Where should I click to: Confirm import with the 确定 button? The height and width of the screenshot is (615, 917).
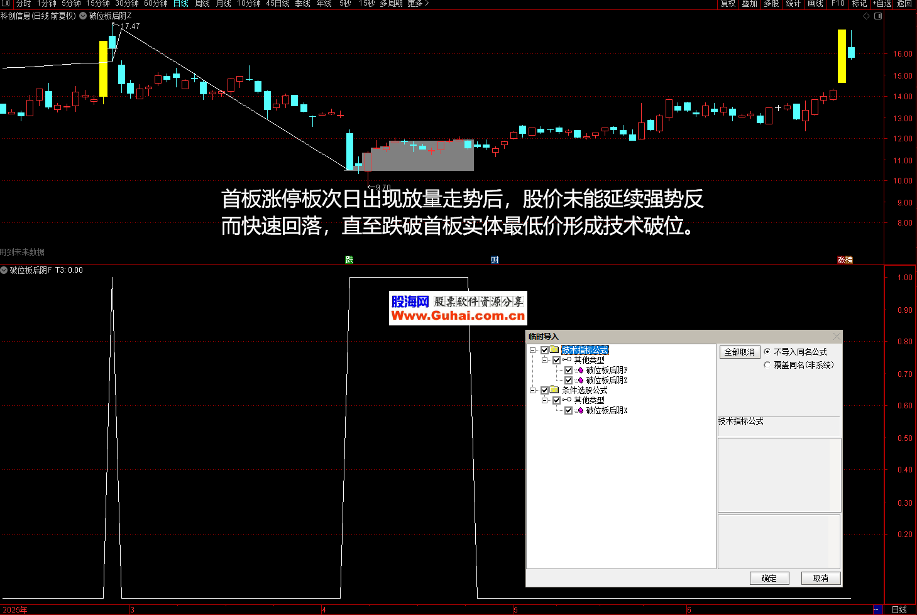point(769,578)
